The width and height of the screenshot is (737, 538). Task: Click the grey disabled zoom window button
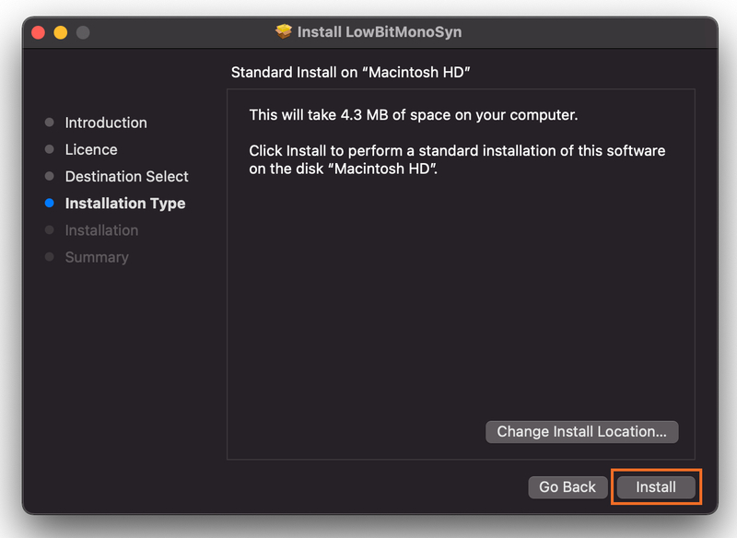(83, 32)
